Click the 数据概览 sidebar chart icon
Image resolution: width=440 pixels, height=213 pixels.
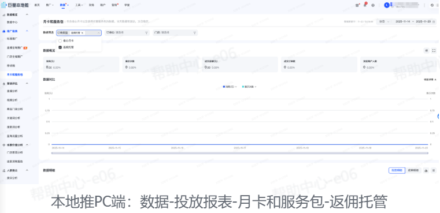3,14
